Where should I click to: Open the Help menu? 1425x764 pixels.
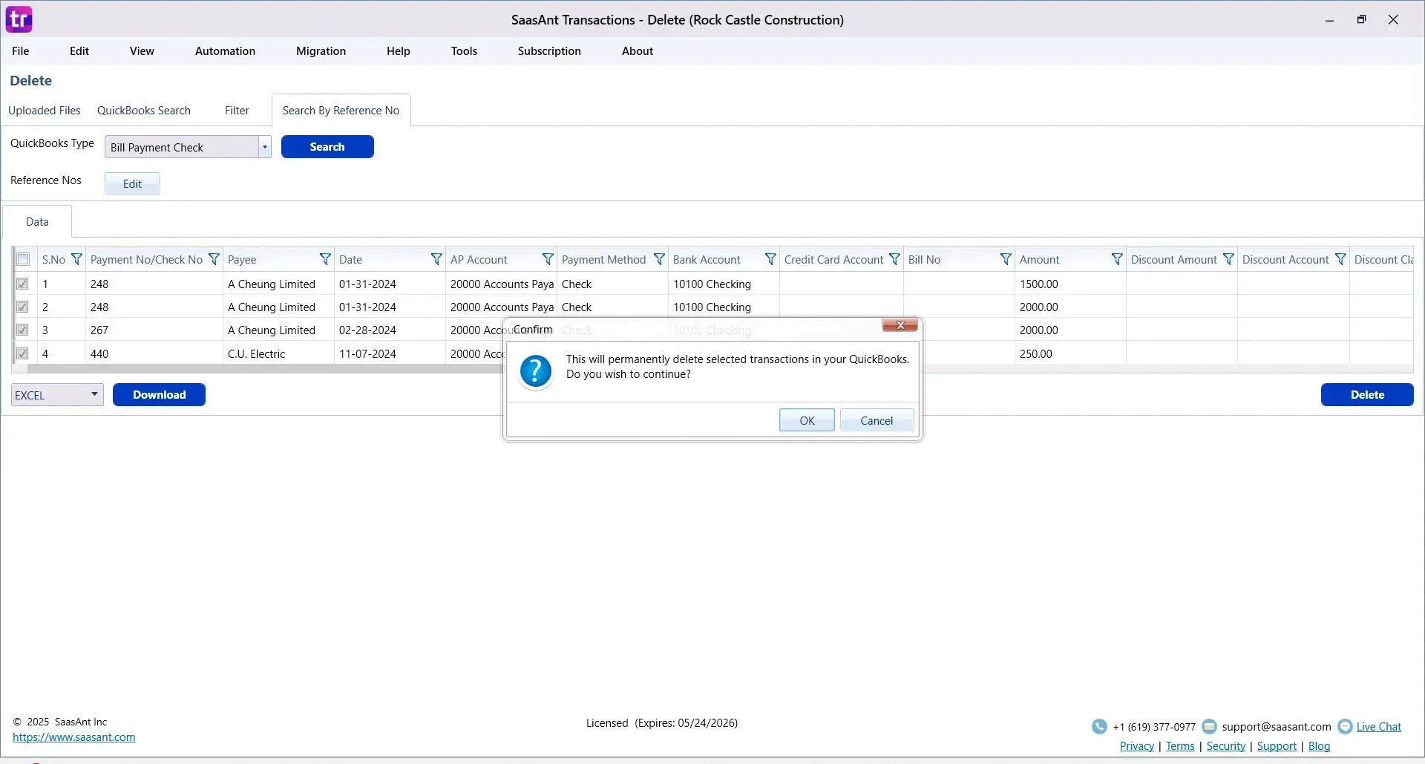pos(399,51)
